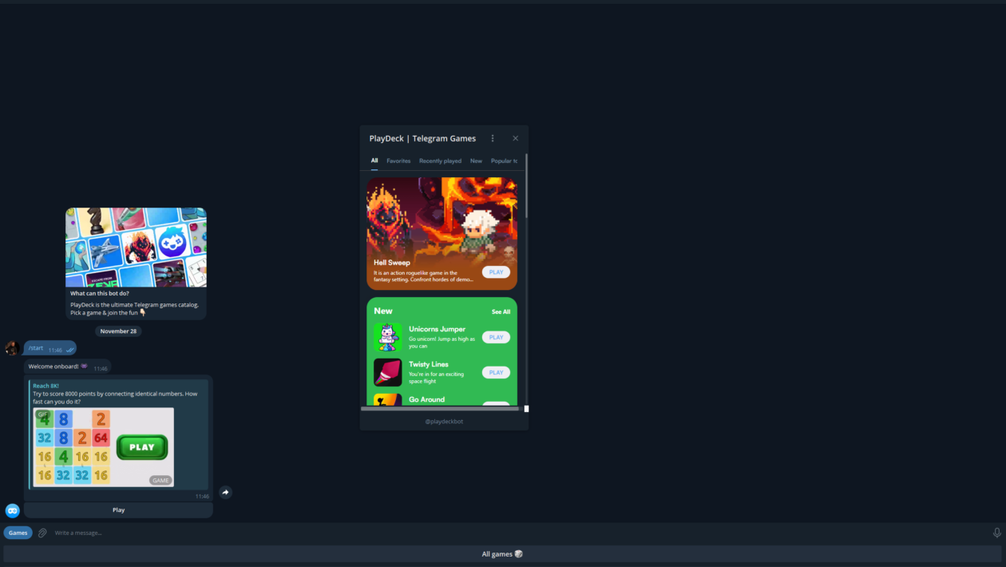Switch to the New tab
Viewport: 1006px width, 567px height.
click(x=476, y=161)
